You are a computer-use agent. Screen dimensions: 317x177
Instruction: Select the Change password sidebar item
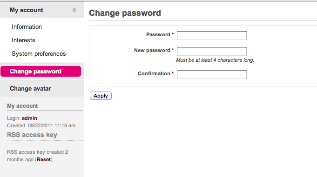pyautogui.click(x=40, y=71)
